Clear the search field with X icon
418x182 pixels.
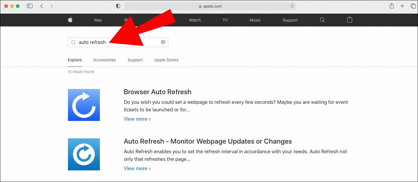(x=163, y=42)
